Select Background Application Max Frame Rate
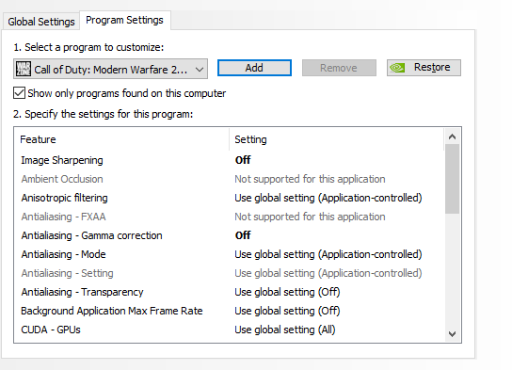Viewport: 512px width, 370px height. click(112, 311)
